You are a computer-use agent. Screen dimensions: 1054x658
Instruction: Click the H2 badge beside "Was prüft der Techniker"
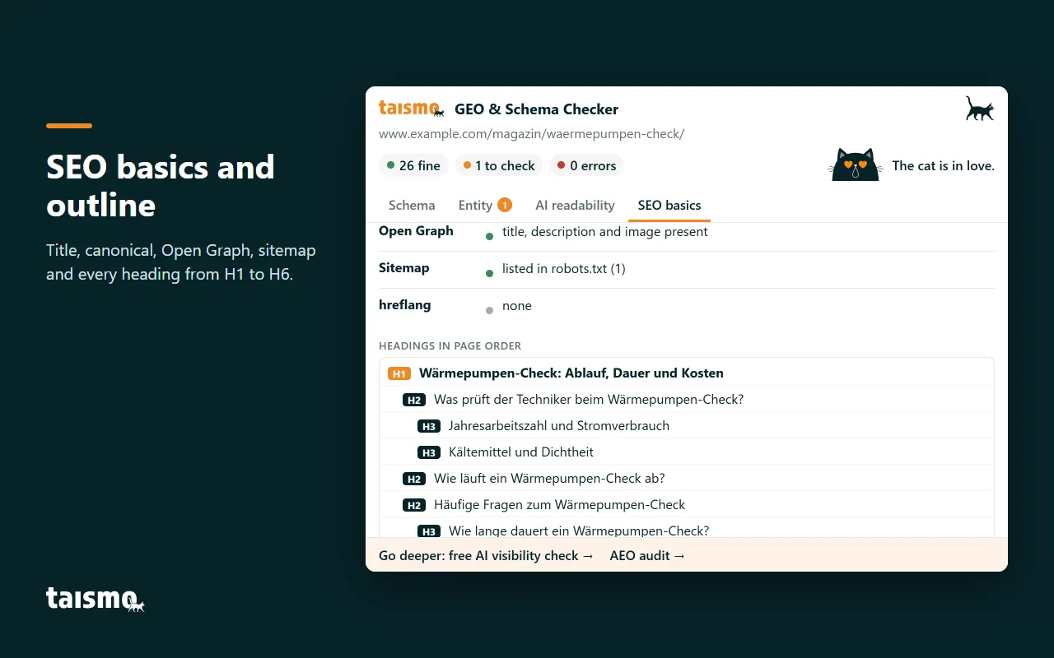pos(414,400)
